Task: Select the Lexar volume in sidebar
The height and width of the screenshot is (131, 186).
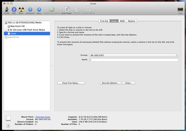Action: click(x=27, y=34)
